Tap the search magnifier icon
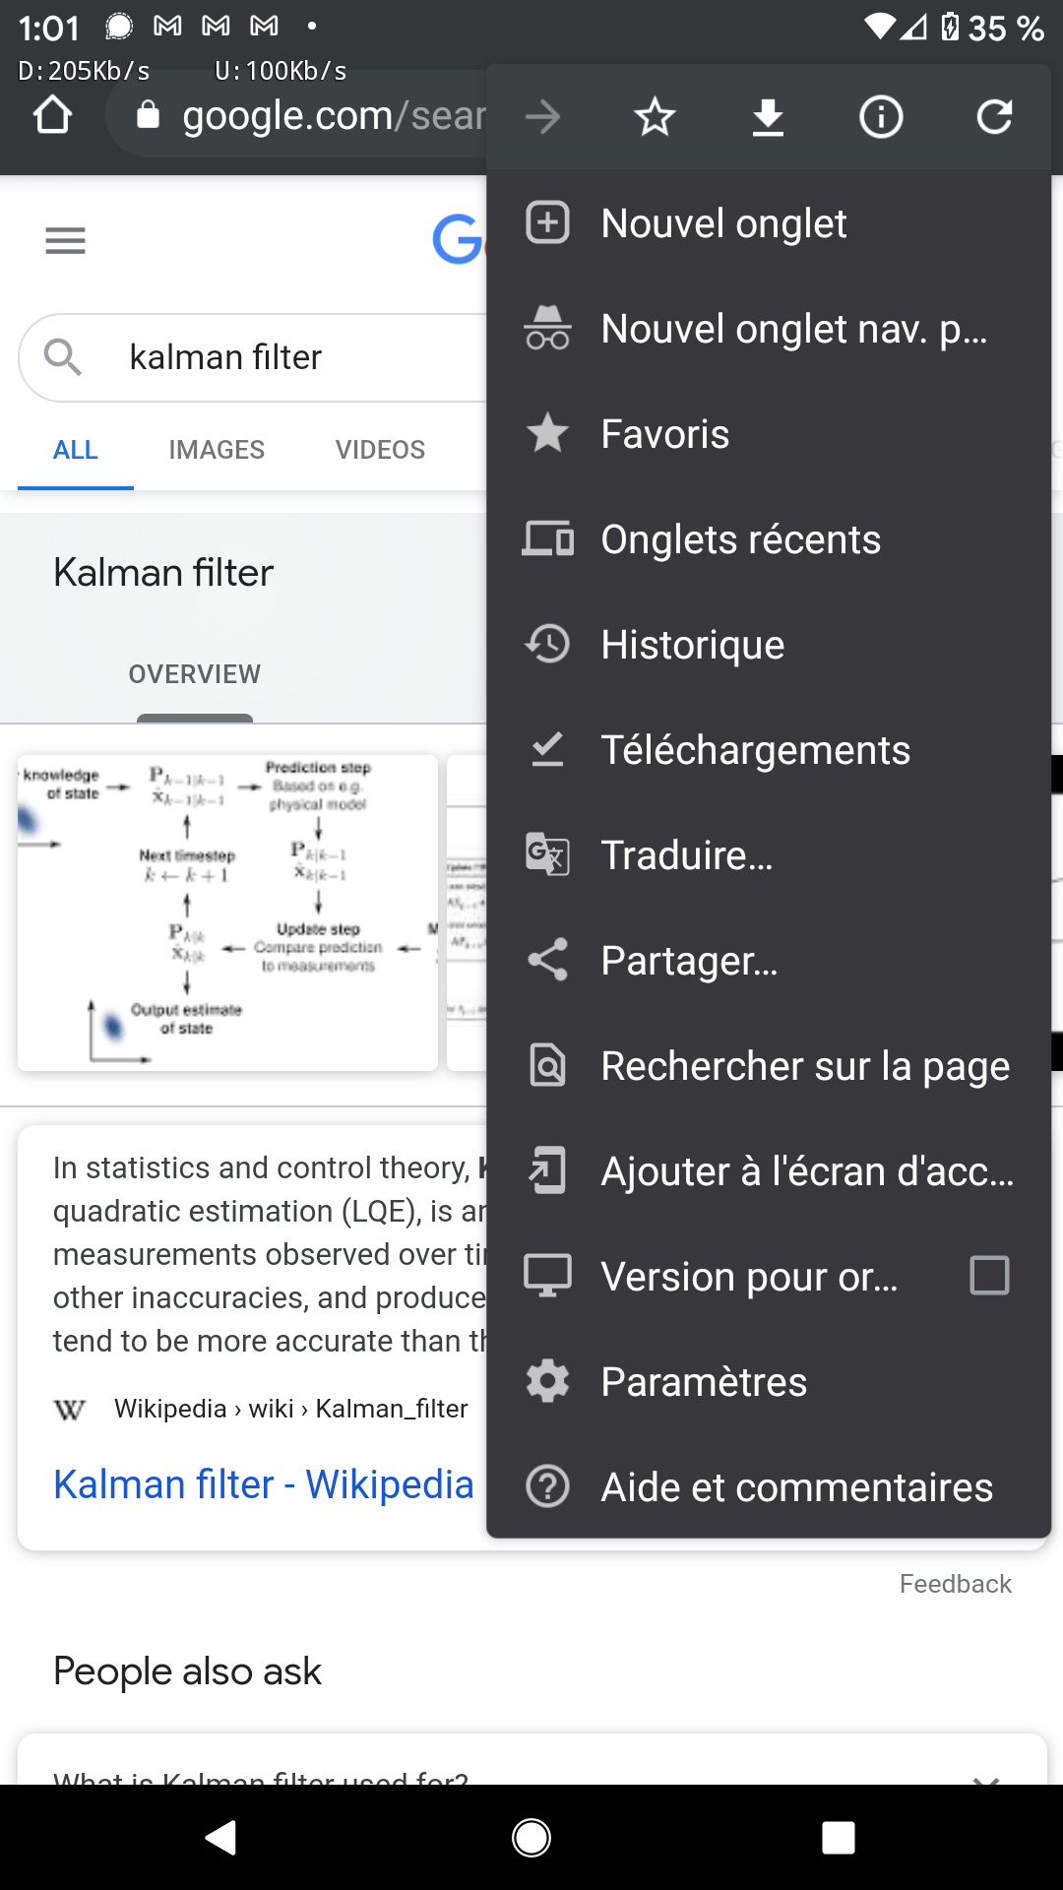The height and width of the screenshot is (1890, 1063). coord(62,357)
